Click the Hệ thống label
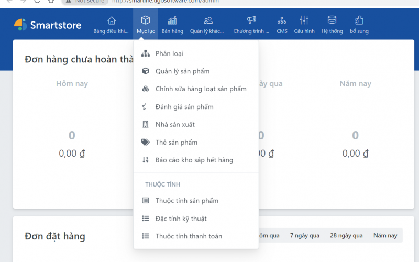419x262 pixels. (332, 31)
